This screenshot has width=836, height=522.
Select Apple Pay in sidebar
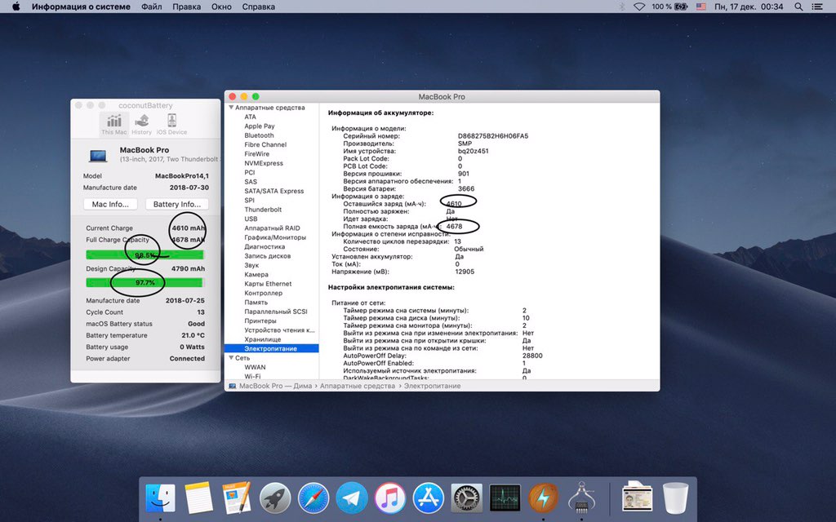point(260,126)
